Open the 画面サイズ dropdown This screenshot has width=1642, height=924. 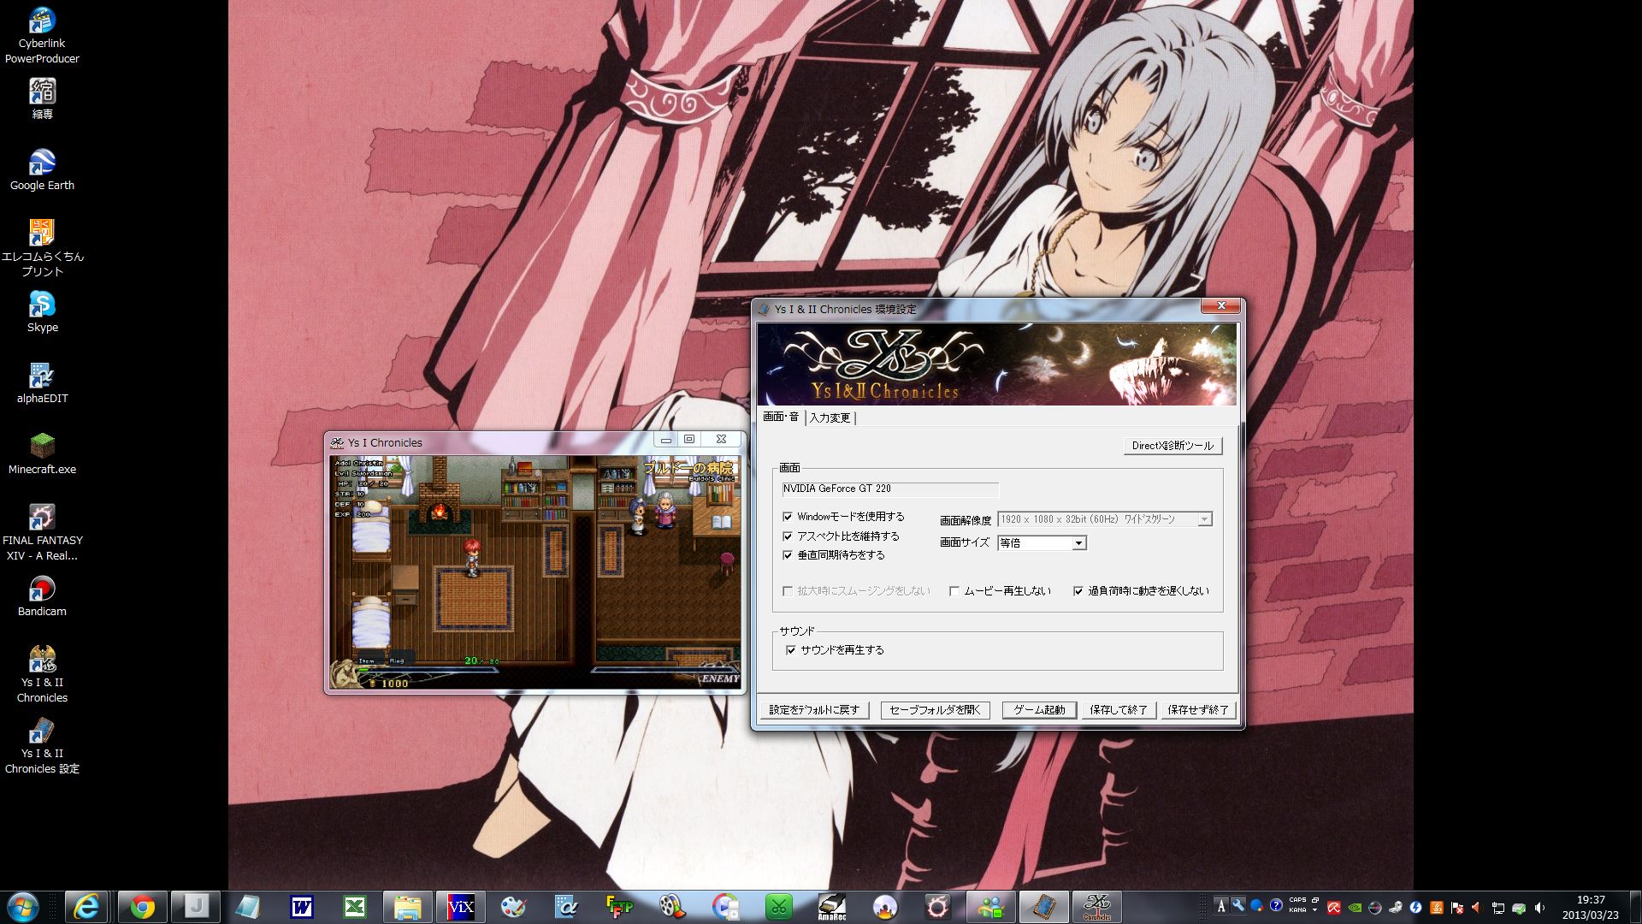pos(1042,543)
